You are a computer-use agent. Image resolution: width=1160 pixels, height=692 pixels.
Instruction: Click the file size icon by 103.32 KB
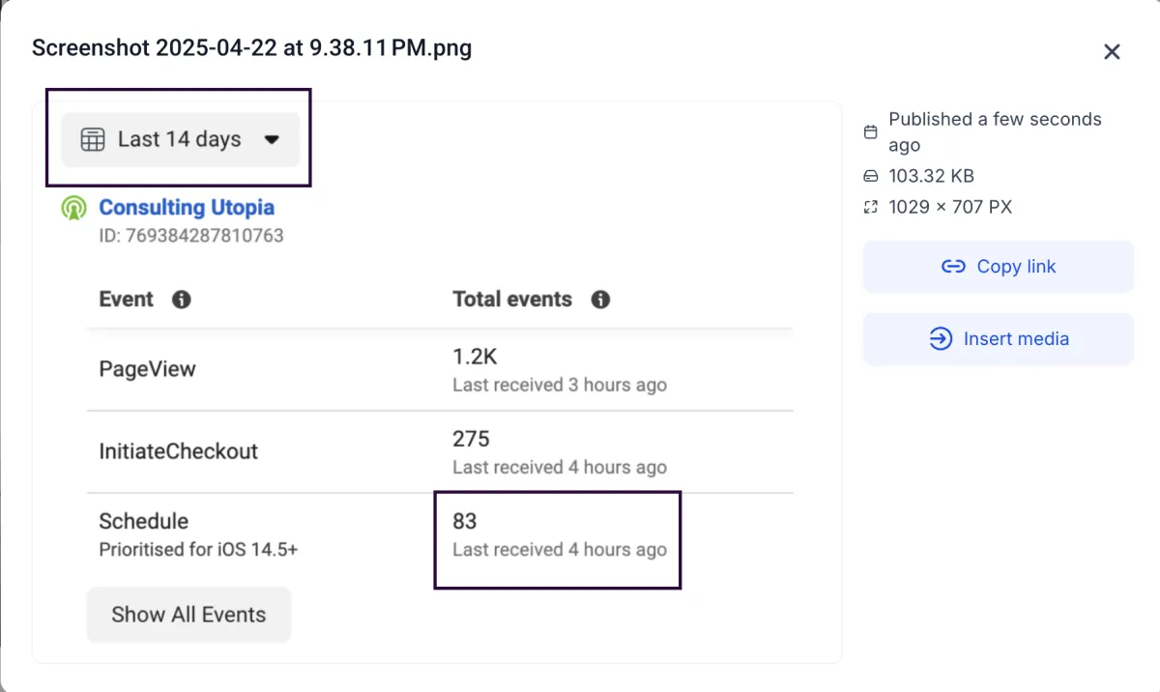tap(871, 176)
